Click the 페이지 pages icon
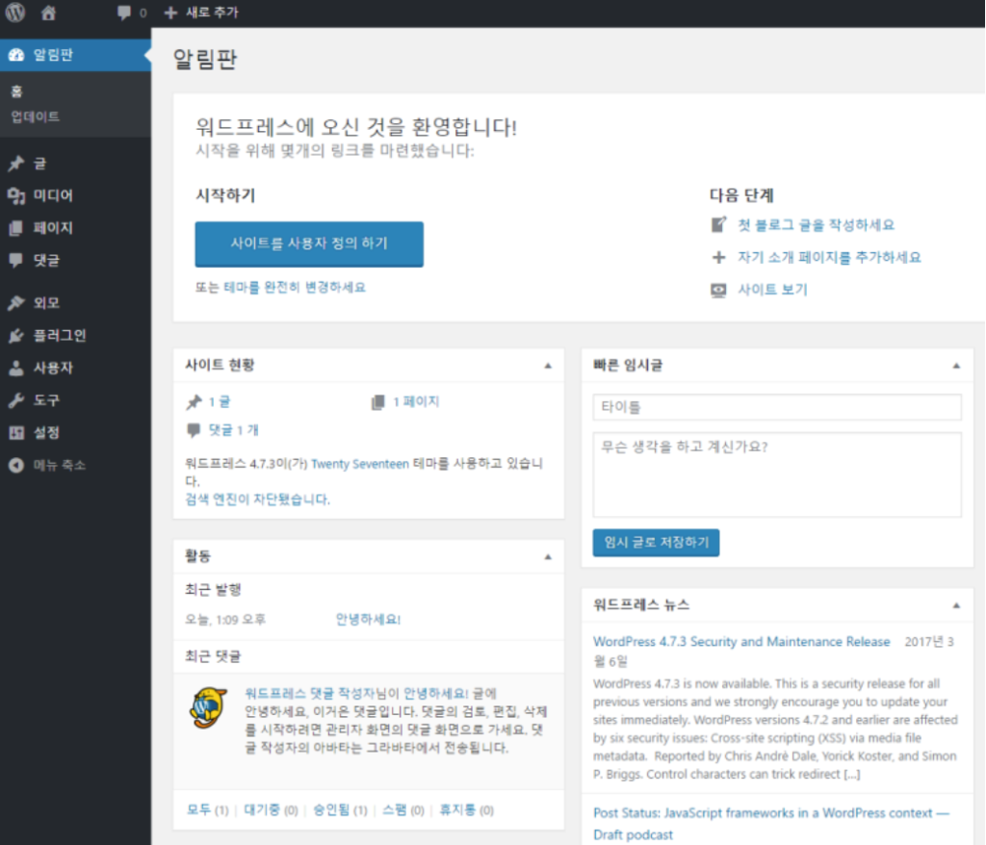Image resolution: width=986 pixels, height=845 pixels. point(16,228)
